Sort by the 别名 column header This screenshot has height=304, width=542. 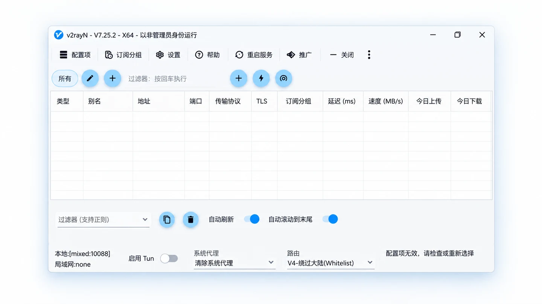point(108,101)
